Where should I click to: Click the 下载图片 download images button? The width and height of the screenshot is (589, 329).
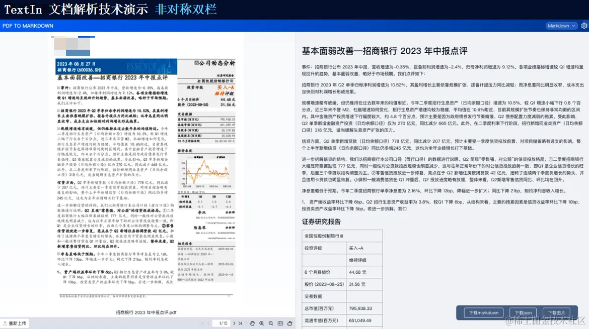point(556,312)
